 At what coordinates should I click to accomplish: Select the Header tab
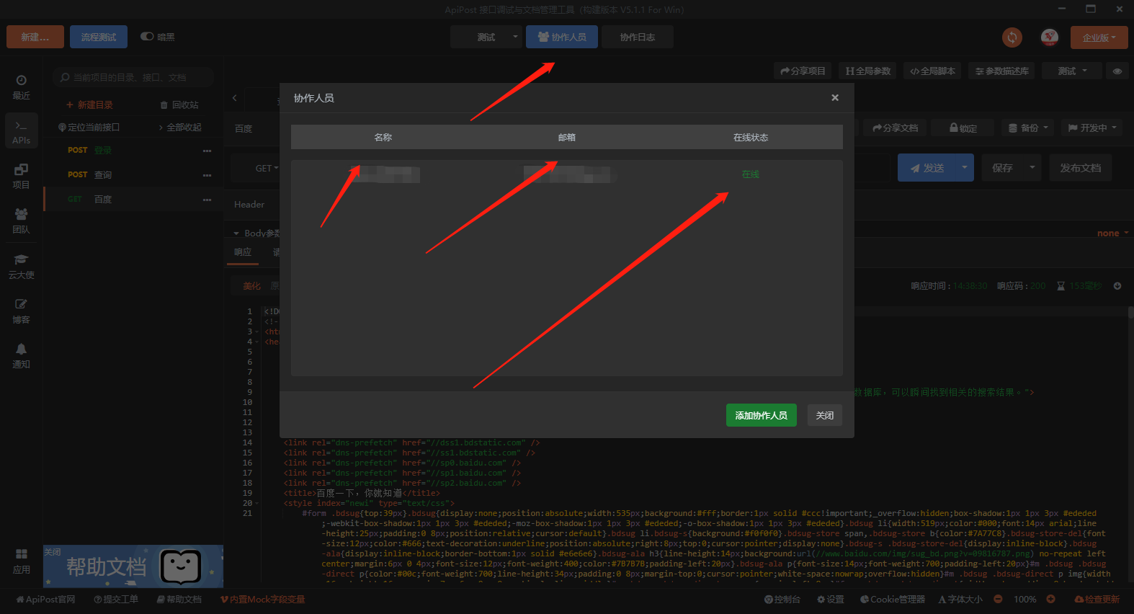pyautogui.click(x=249, y=205)
